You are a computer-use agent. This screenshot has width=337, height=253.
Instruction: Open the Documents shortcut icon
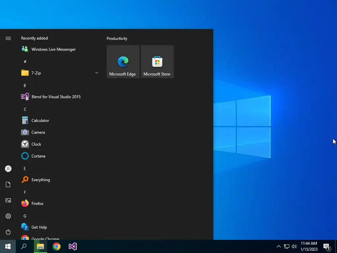(8, 184)
